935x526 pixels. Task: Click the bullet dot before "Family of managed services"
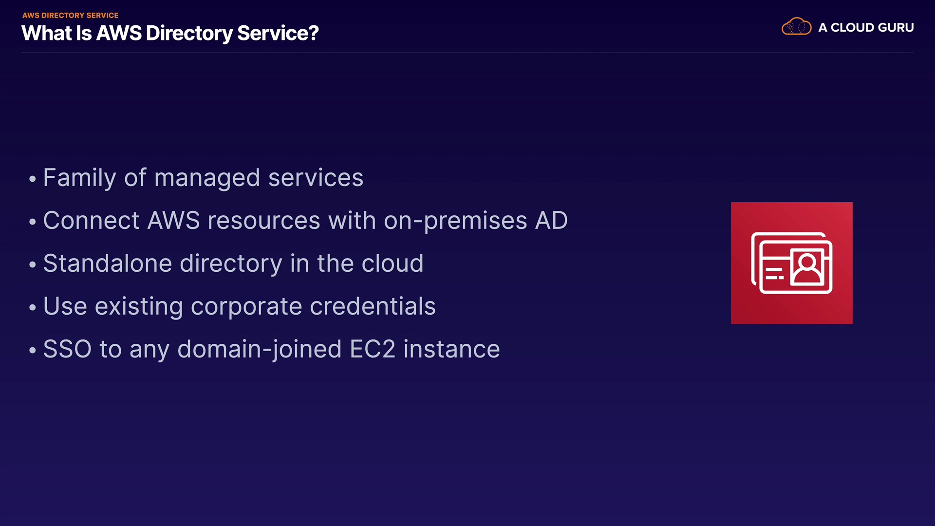[x=33, y=179]
